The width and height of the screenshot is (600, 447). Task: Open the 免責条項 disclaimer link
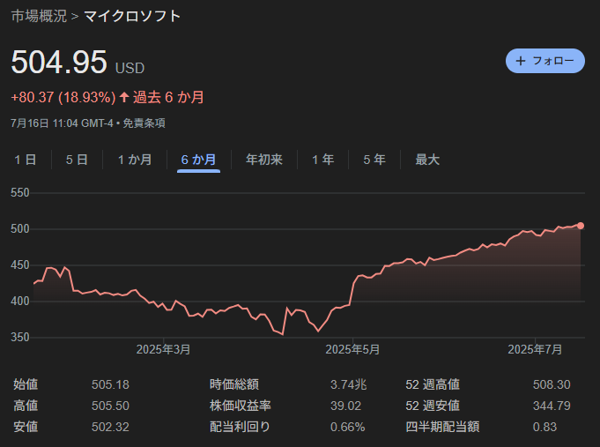click(144, 123)
